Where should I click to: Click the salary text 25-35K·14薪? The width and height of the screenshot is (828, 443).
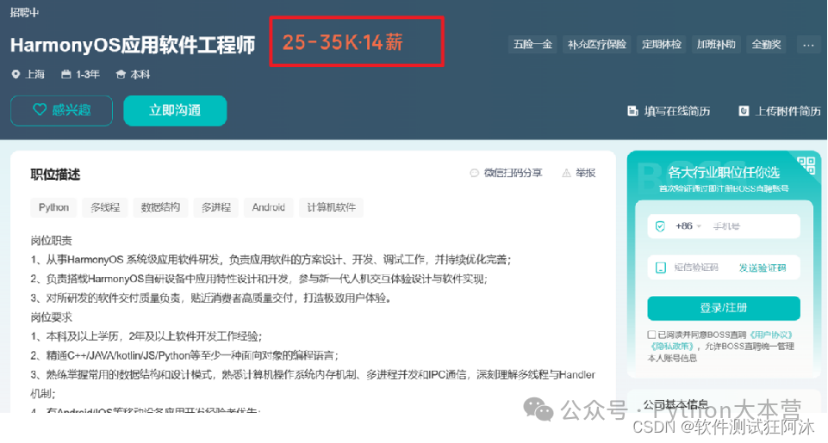[x=343, y=42]
